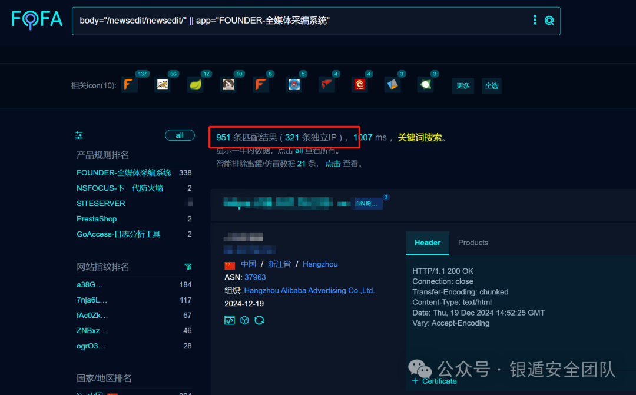Open the three-dot options in search bar
The width and height of the screenshot is (636, 395).
(x=535, y=20)
